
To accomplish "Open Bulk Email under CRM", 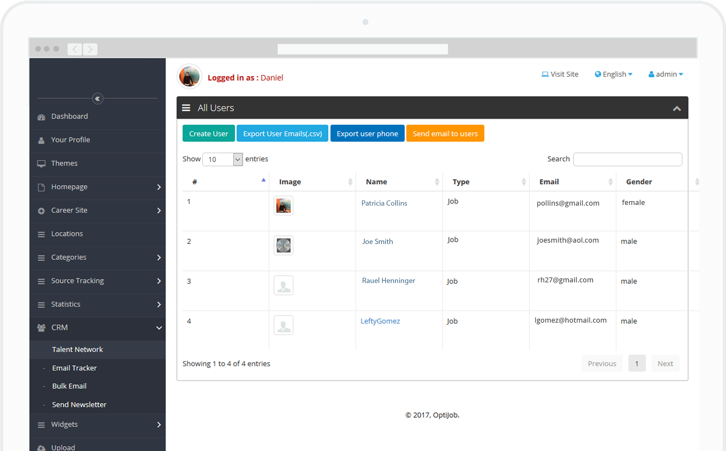I will point(69,386).
